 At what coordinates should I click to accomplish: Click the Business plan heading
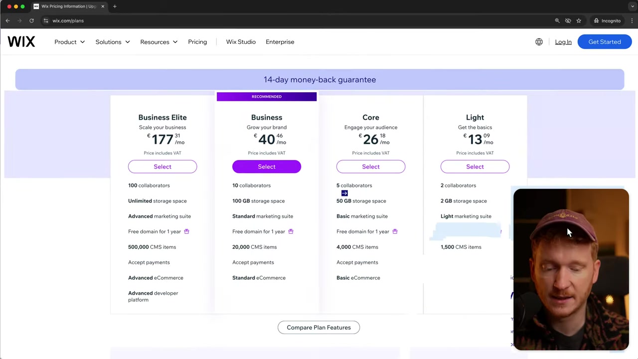click(x=267, y=117)
